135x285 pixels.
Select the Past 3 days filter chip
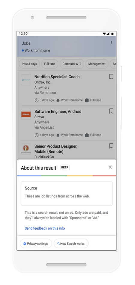tap(29, 64)
